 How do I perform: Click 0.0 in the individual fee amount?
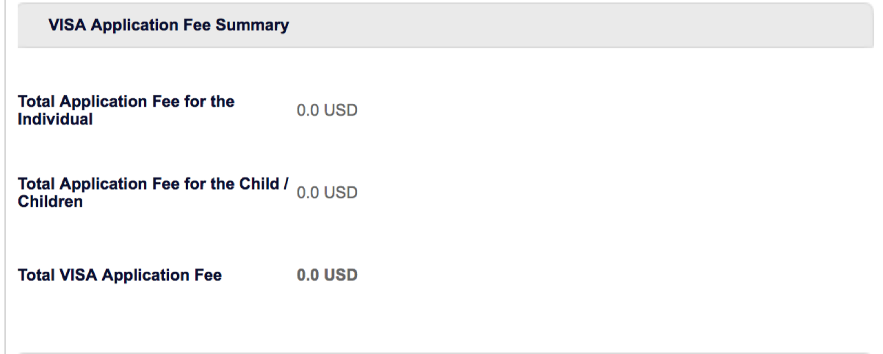tap(308, 110)
